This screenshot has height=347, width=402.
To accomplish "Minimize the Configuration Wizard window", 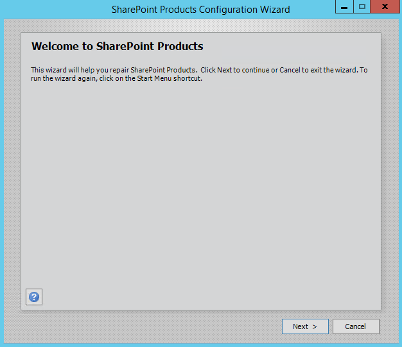I will [x=344, y=6].
